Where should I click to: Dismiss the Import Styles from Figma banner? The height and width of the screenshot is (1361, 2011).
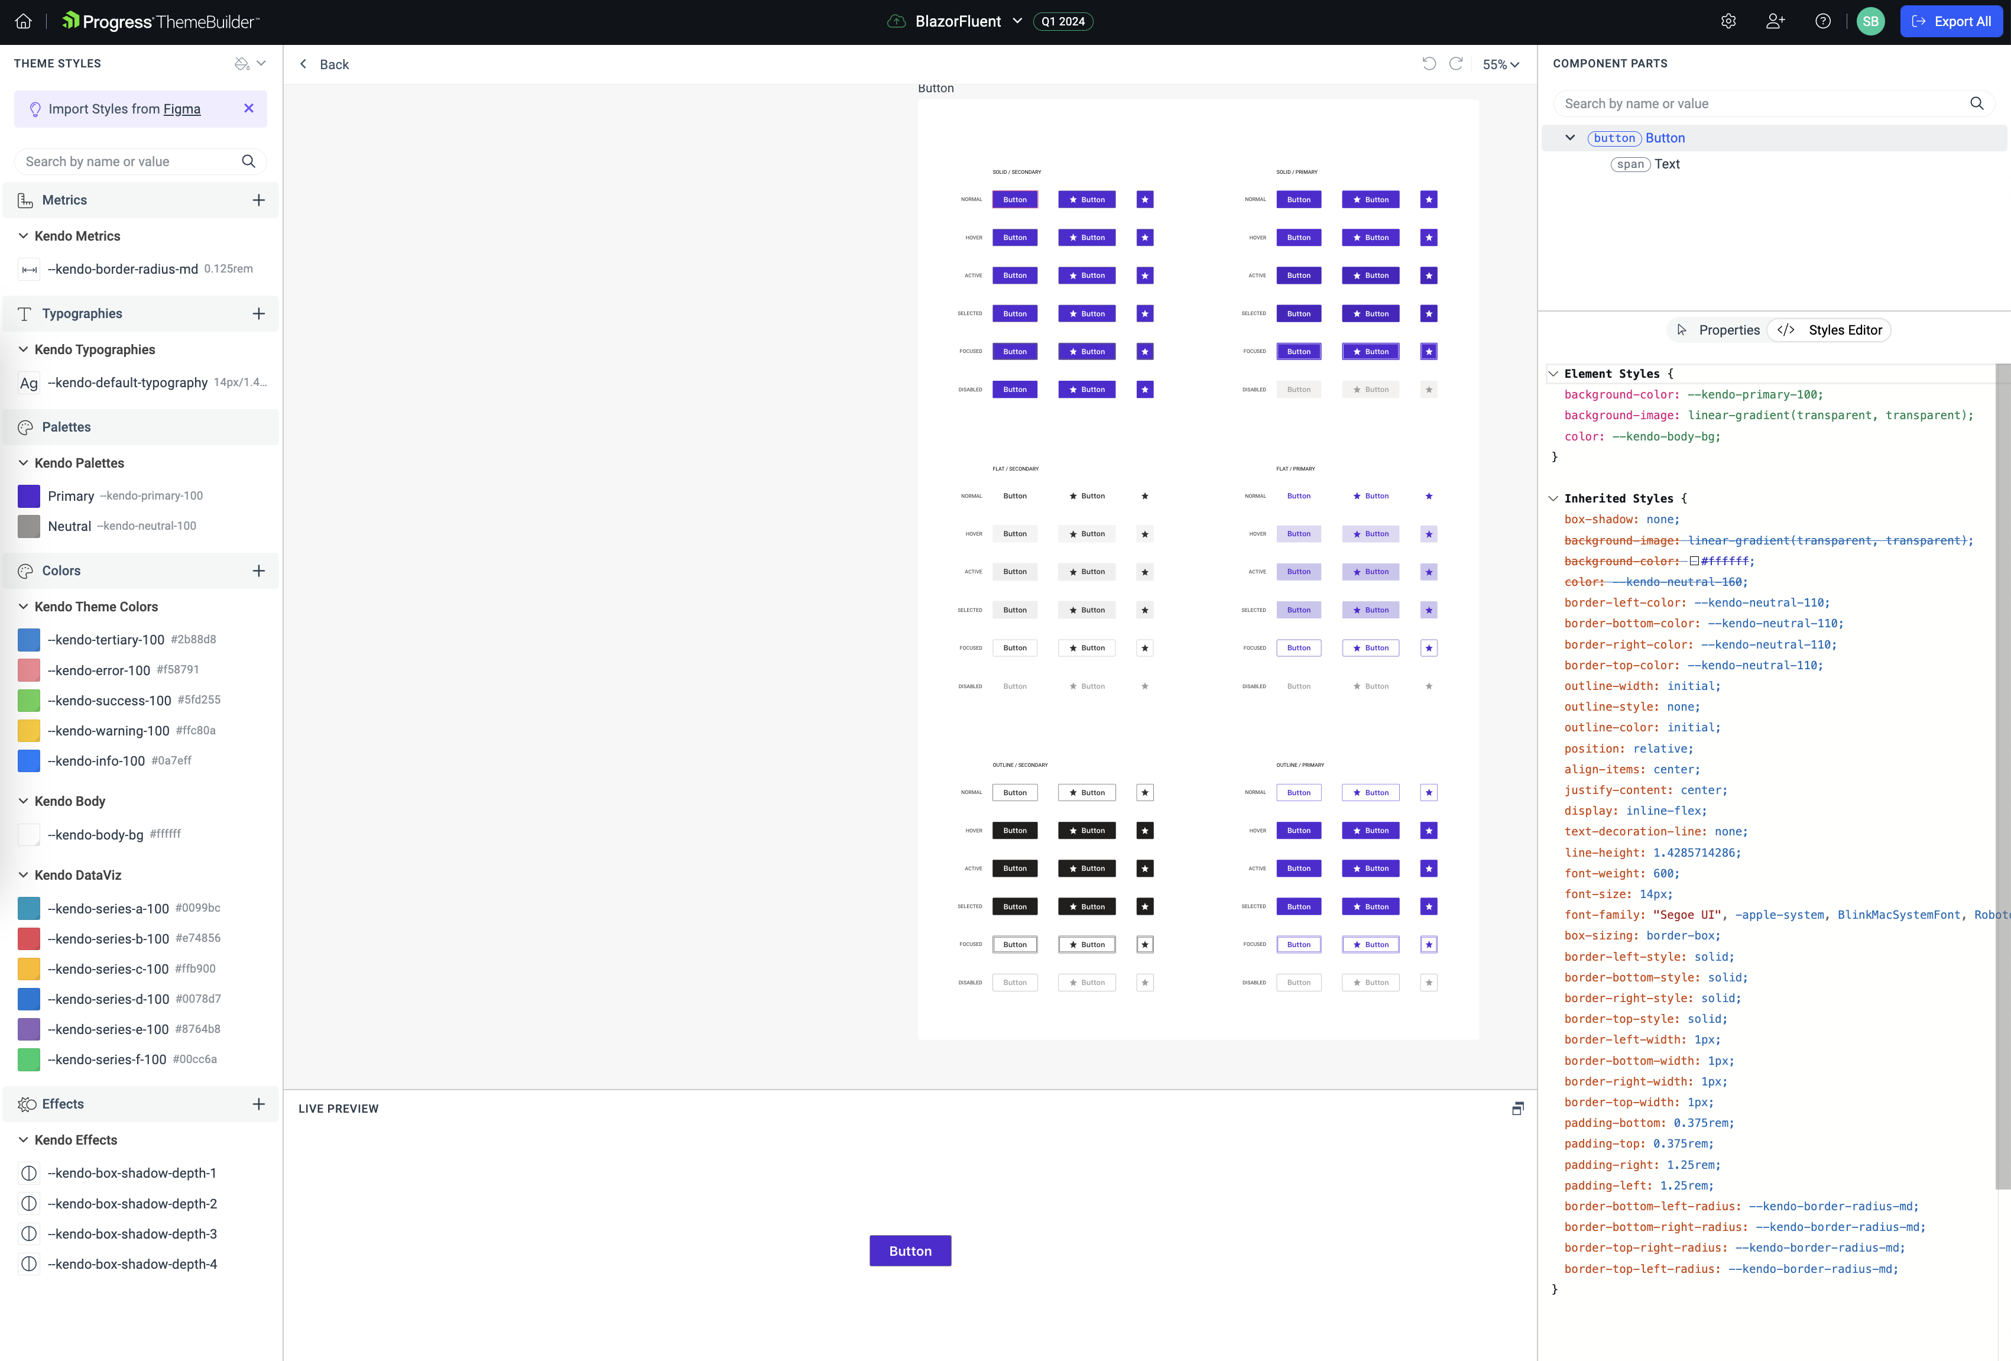(249, 108)
